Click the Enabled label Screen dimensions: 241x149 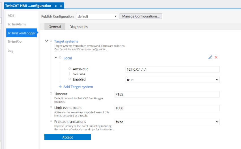79,79
